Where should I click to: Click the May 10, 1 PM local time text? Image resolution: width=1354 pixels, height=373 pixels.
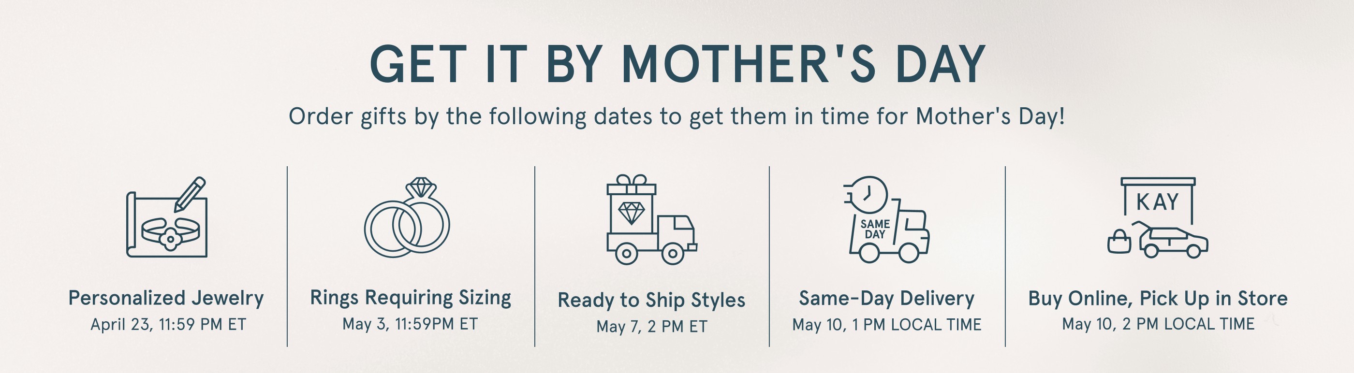pos(887,325)
